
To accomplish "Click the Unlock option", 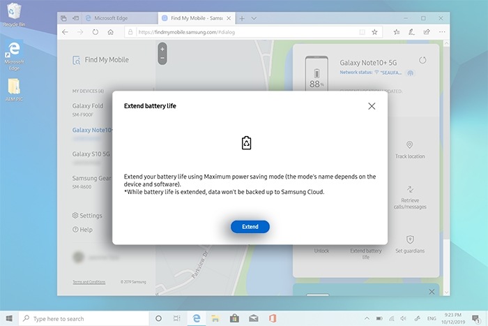I will click(x=321, y=251).
